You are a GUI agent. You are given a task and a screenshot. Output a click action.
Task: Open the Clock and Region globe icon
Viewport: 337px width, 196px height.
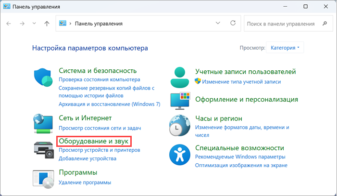pos(180,125)
